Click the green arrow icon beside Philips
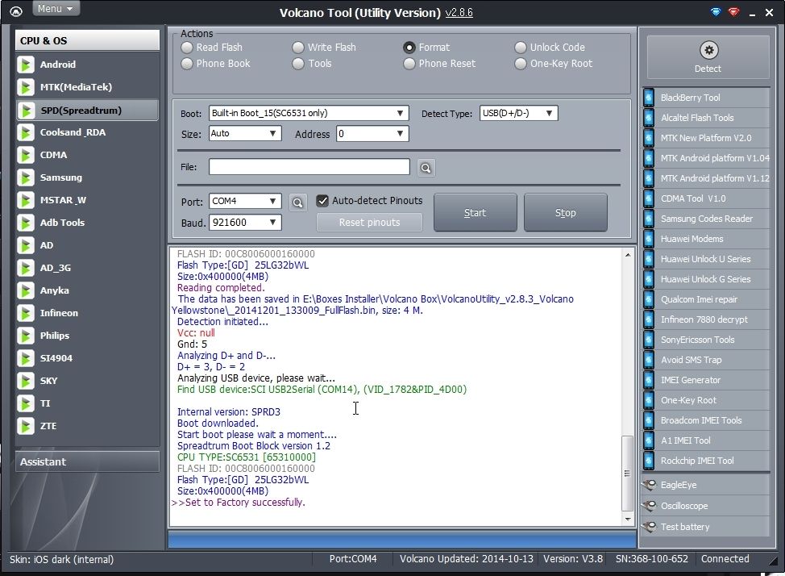This screenshot has height=576, width=785. pyautogui.click(x=25, y=336)
